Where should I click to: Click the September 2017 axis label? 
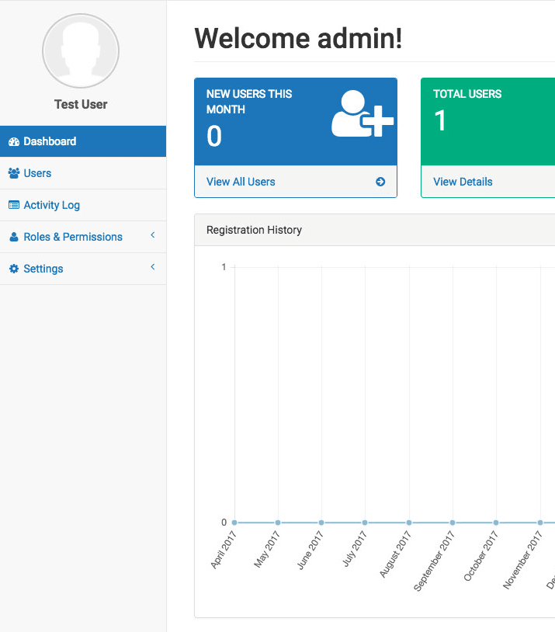pos(434,561)
